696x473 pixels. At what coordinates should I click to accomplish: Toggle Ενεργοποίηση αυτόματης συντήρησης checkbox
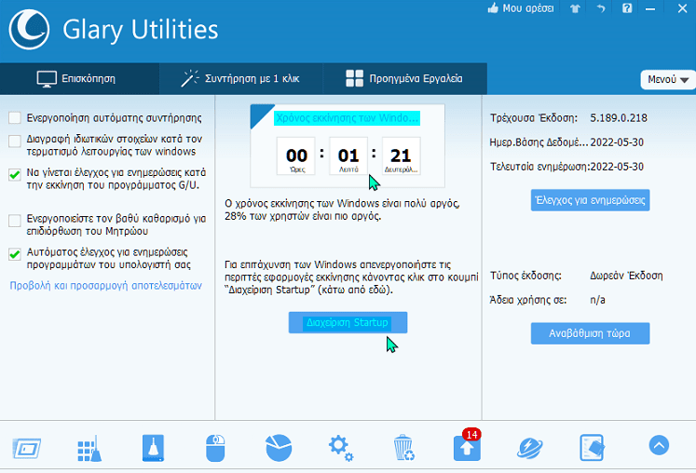(15, 118)
